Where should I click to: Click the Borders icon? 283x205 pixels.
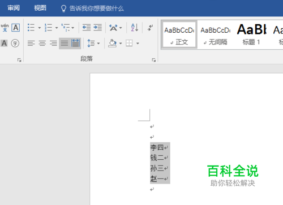click(x=129, y=43)
